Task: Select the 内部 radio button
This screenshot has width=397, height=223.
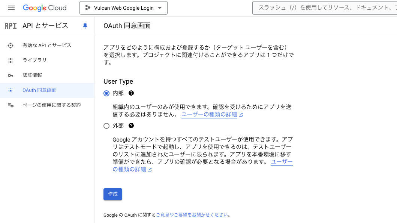Action: point(106,93)
